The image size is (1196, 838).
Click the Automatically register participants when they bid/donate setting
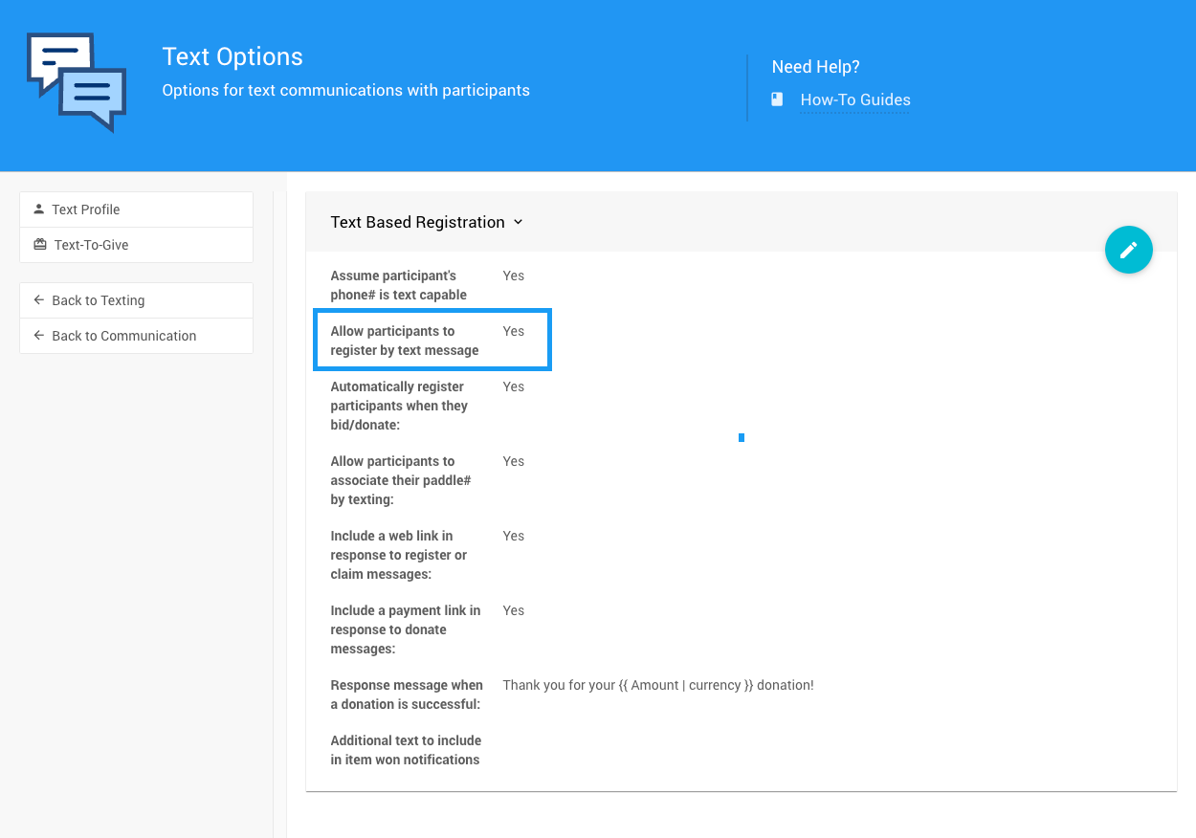point(399,406)
